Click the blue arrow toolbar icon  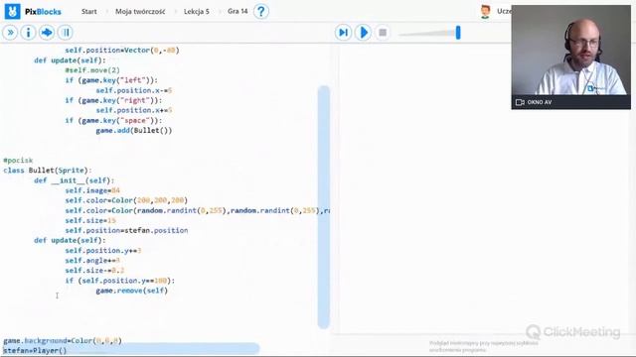point(47,33)
